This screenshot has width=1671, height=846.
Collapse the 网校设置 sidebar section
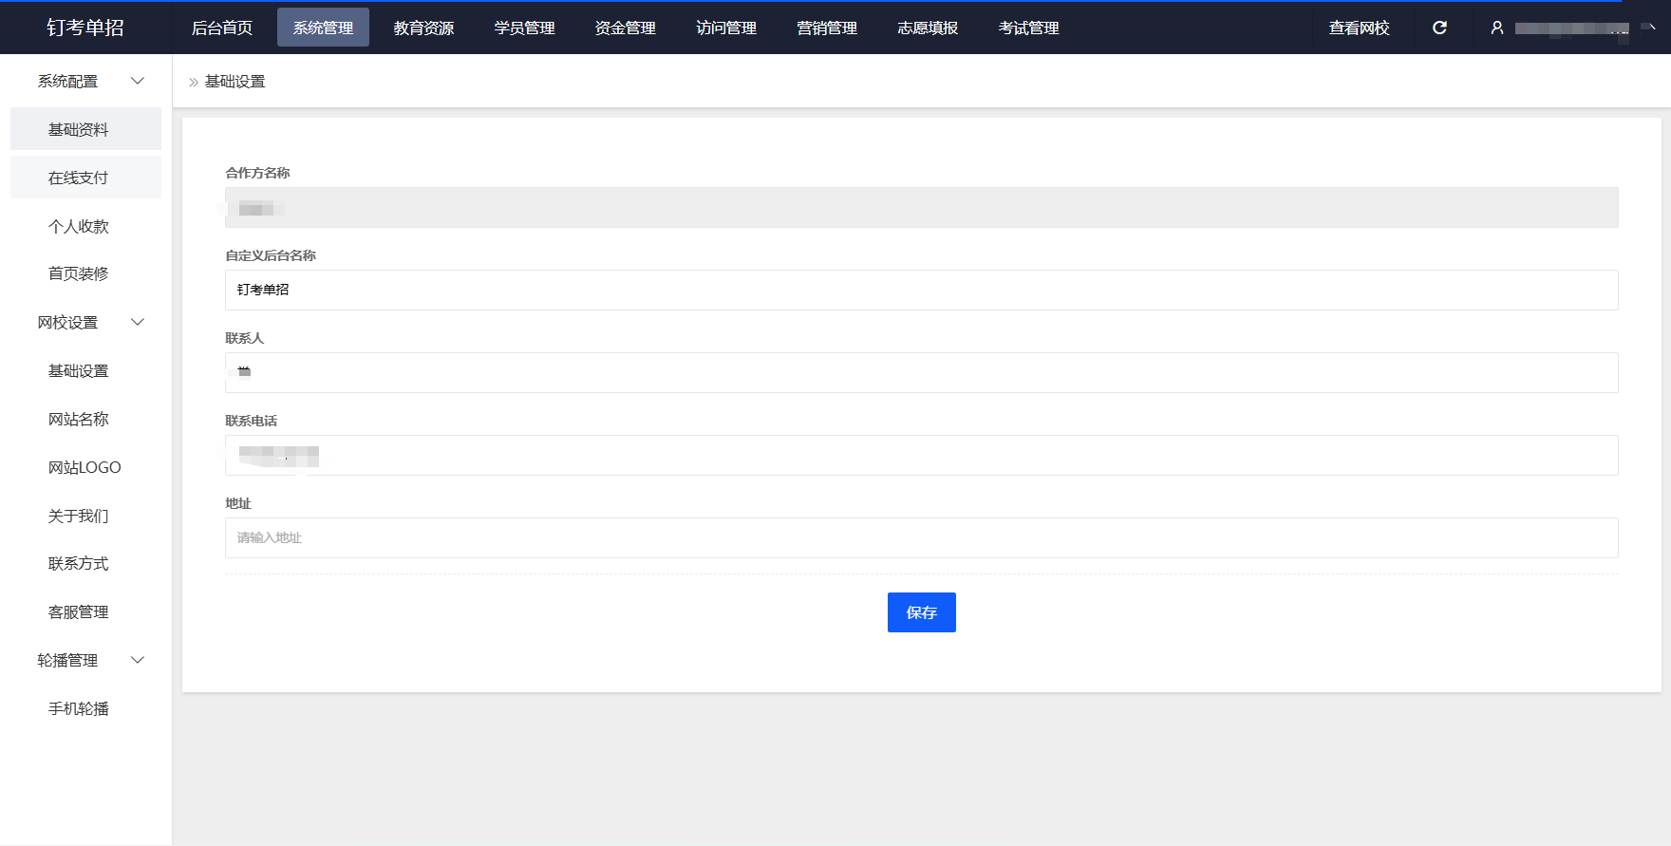click(x=138, y=322)
